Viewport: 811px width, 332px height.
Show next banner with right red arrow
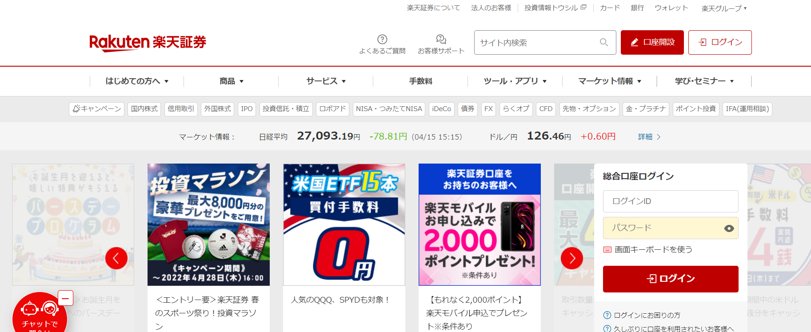(x=572, y=258)
